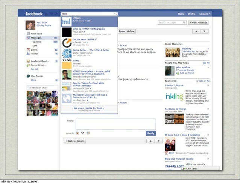Dismiss John Ashline suggestion
This screenshot has height=184, width=240.
pos(208,67)
